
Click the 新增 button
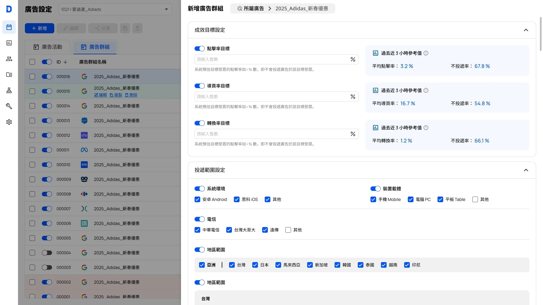[x=40, y=28]
